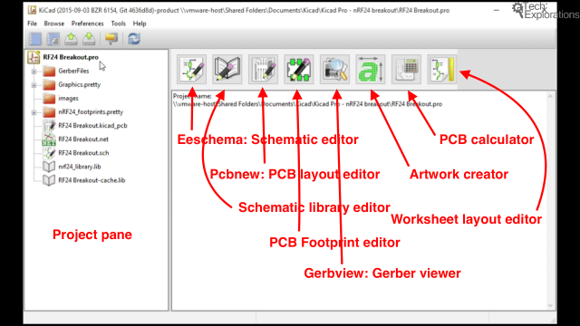Click the Refresh project tree icon

click(x=134, y=39)
